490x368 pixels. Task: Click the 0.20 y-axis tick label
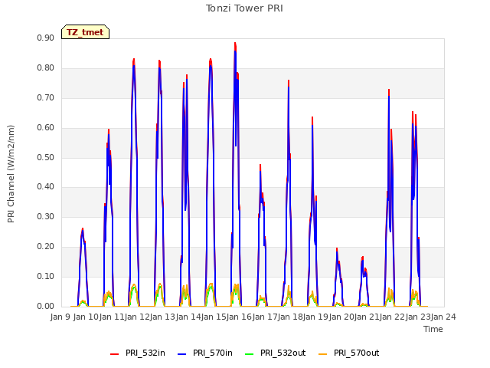point(46,247)
